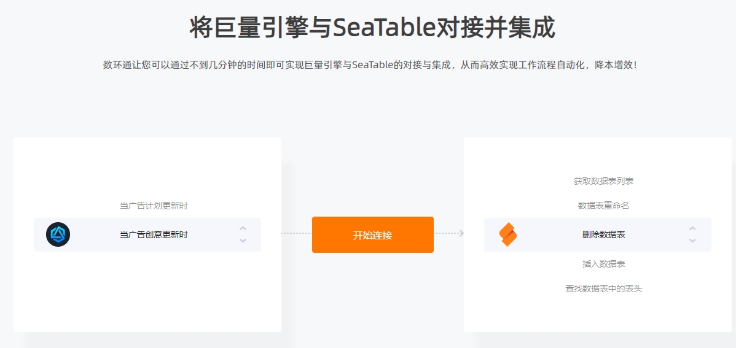This screenshot has width=736, height=348.
Task: Click the orange SeaTable logo icon
Action: pyautogui.click(x=508, y=234)
